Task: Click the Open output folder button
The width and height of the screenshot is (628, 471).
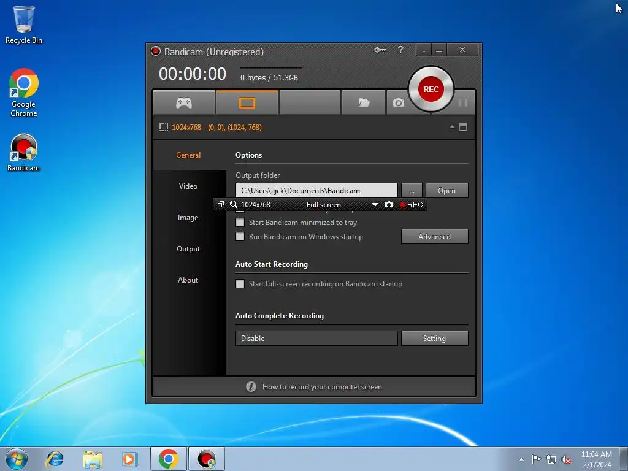Action: [446, 191]
